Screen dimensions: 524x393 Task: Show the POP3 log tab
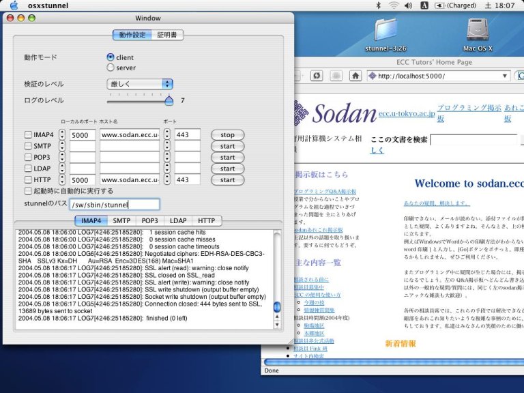149,221
